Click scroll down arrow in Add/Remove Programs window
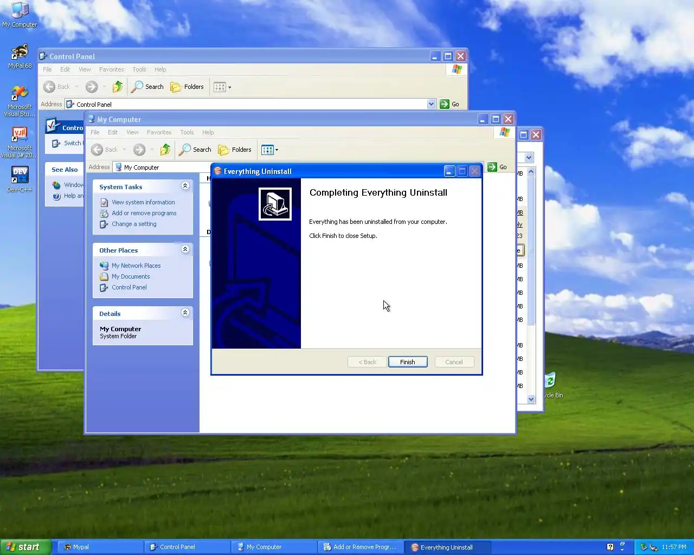This screenshot has height=555, width=694. 531,399
